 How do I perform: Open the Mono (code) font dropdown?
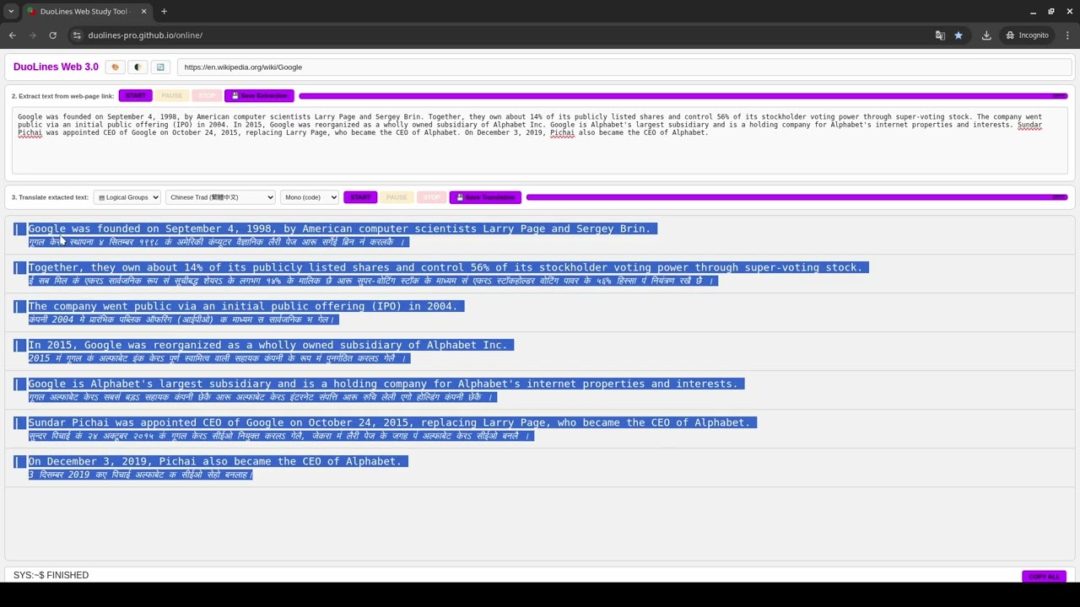[310, 197]
